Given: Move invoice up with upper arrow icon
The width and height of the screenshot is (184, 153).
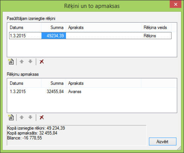Looking at the screenshot, I should (x=22, y=61).
